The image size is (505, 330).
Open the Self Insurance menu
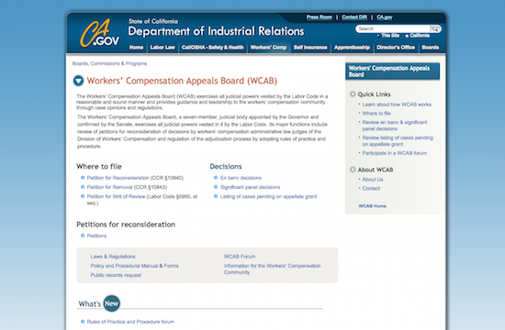pos(310,48)
